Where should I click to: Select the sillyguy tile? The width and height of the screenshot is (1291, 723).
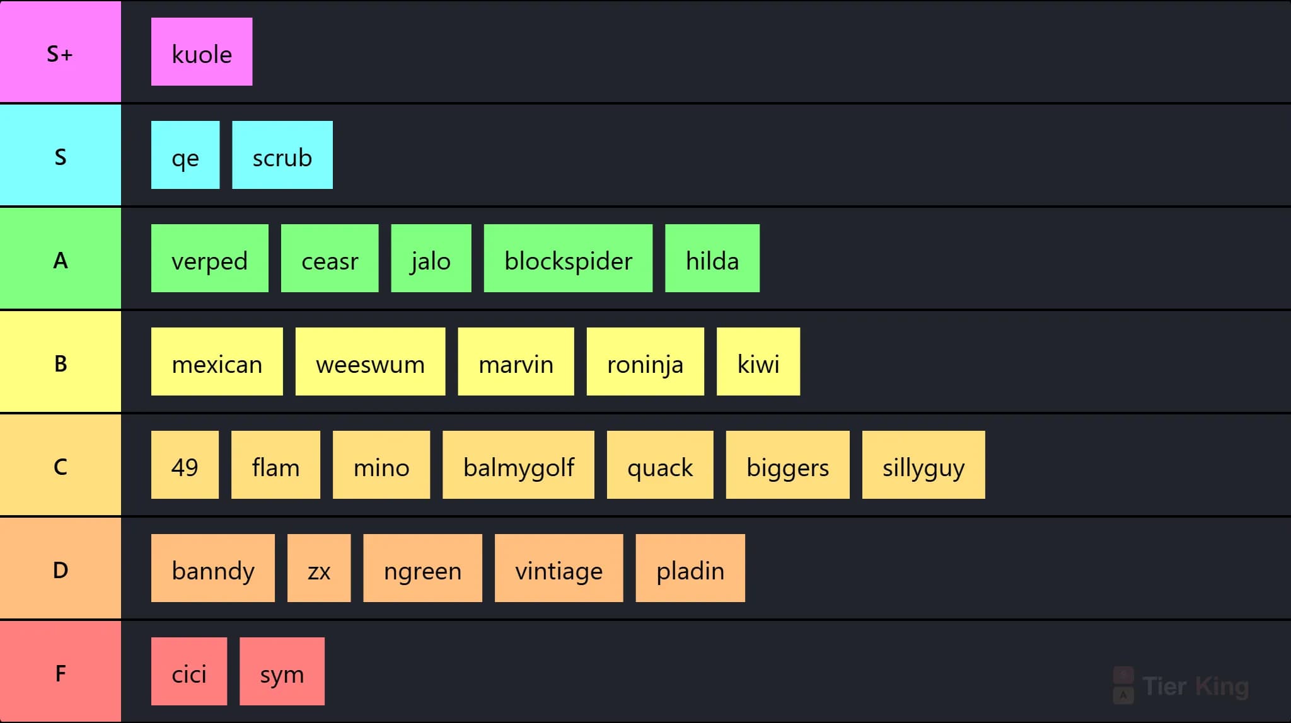pyautogui.click(x=923, y=465)
